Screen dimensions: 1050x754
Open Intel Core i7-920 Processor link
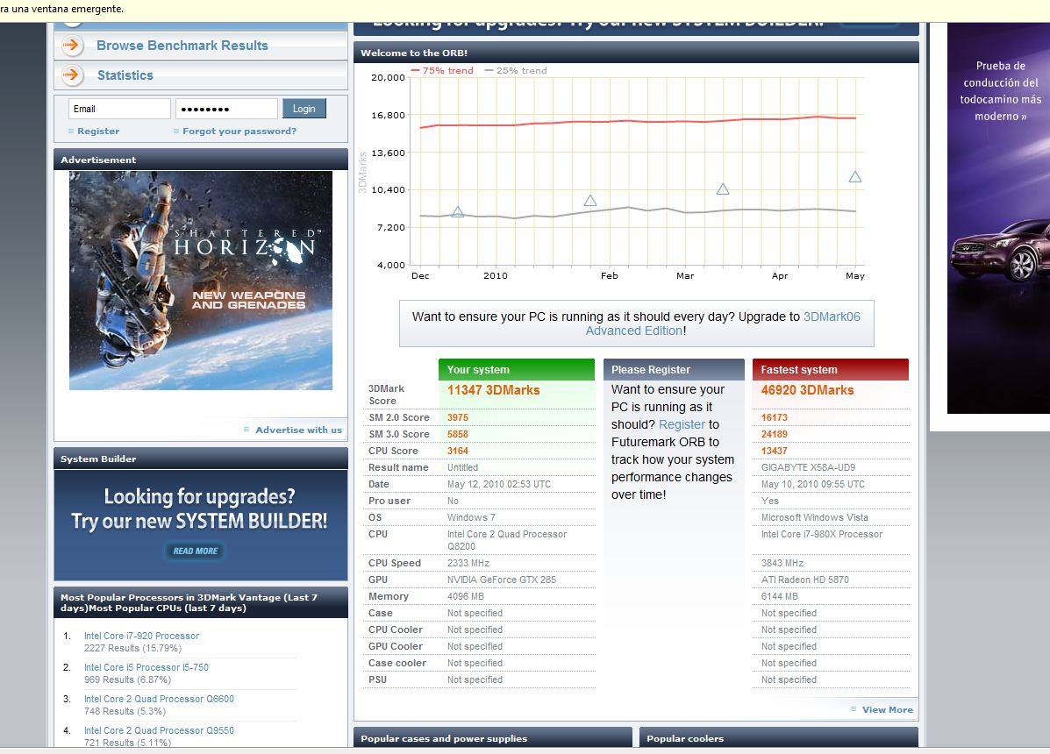141,636
